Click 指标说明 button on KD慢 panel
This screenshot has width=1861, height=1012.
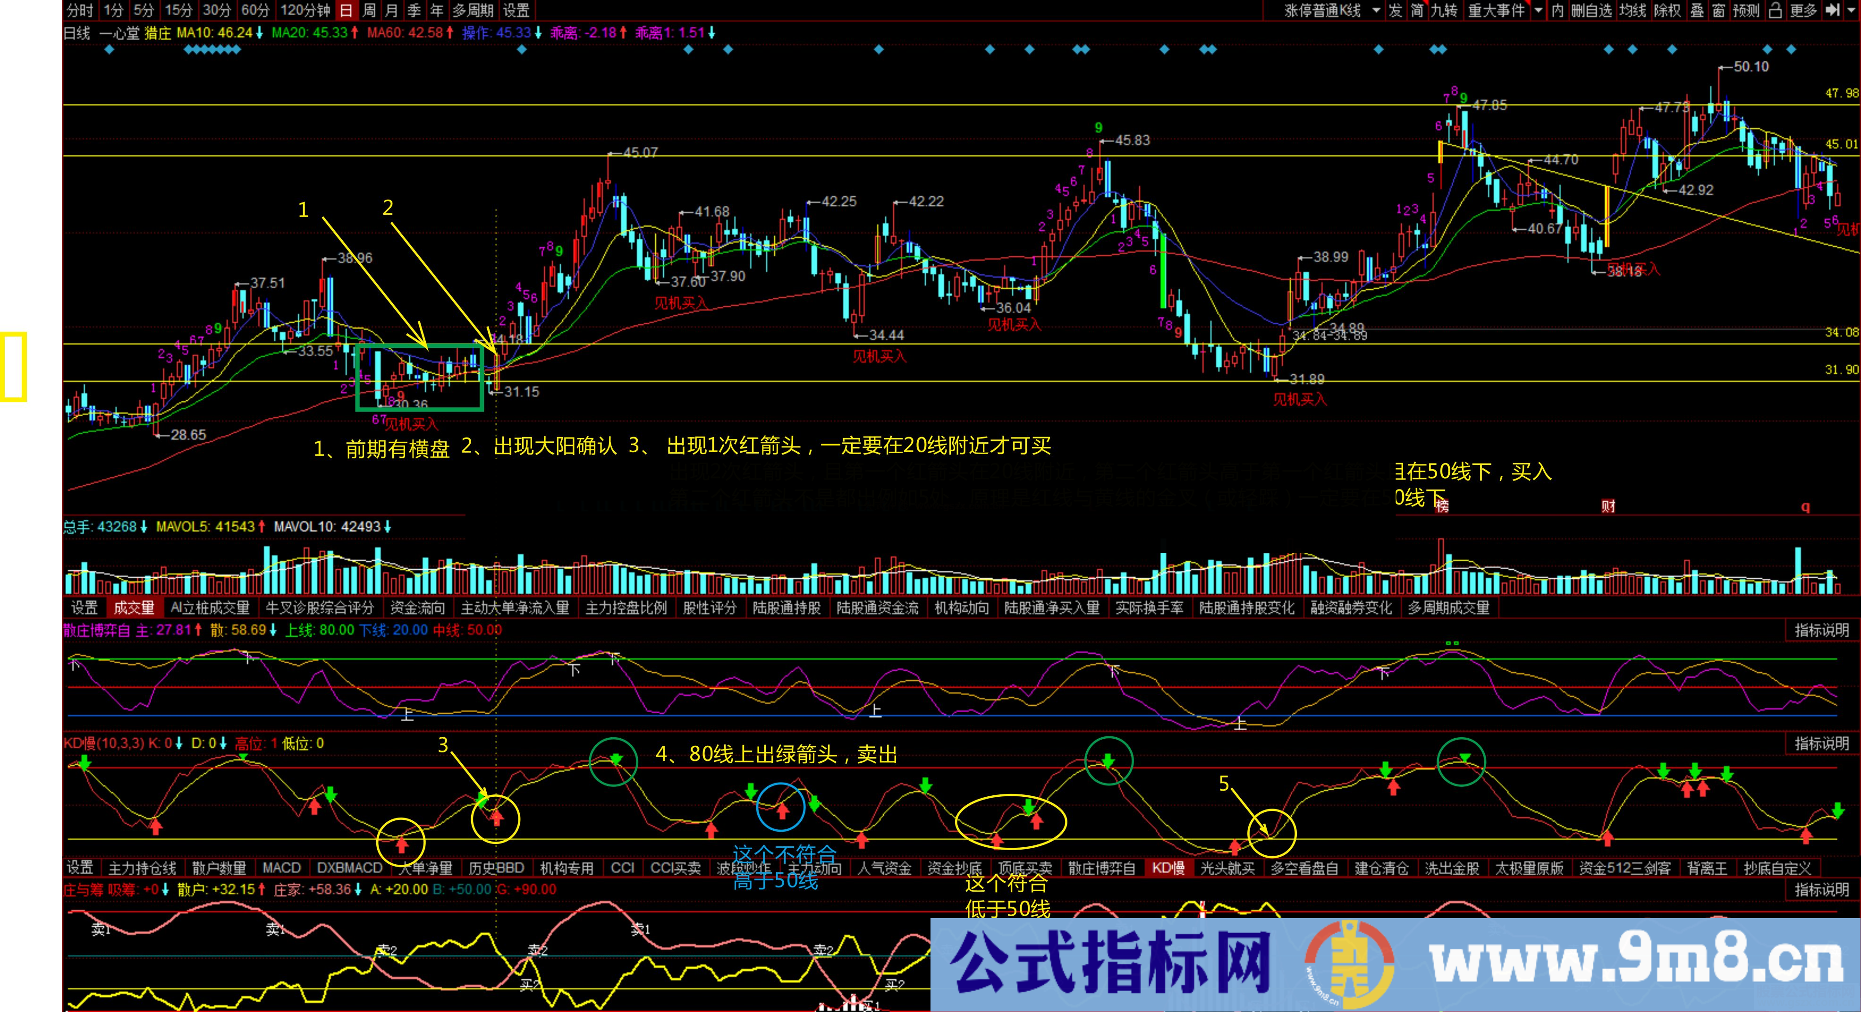coord(1821,743)
